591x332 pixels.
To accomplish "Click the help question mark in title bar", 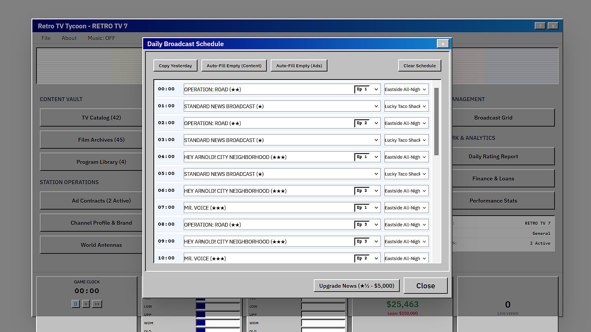I will coord(540,26).
